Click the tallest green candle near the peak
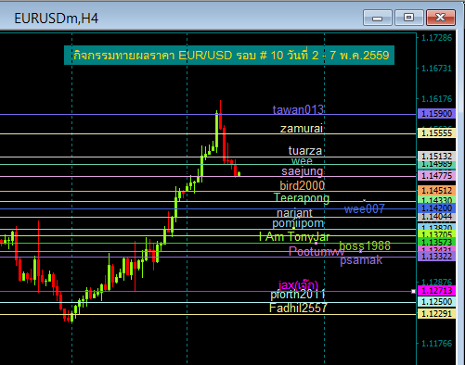 click(217, 130)
